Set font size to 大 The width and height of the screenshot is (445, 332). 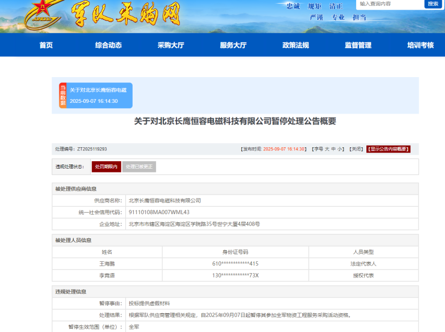click(x=327, y=149)
